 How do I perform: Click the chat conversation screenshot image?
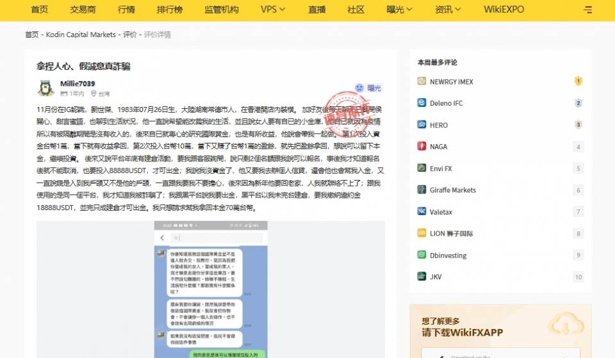pyautogui.click(x=211, y=289)
